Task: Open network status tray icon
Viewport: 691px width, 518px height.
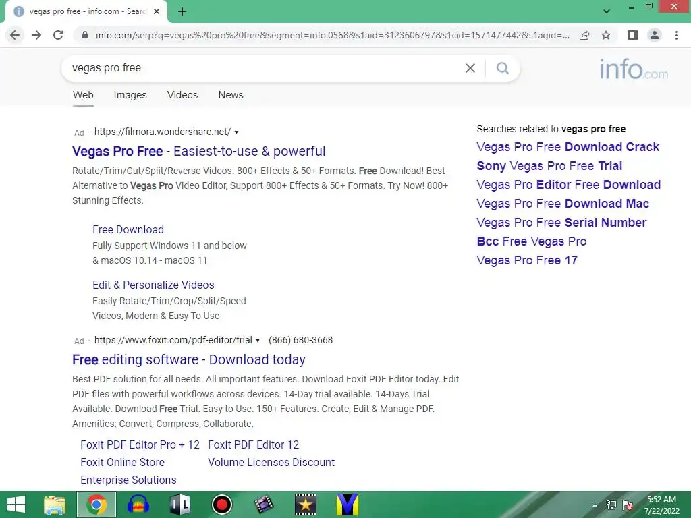Action: (x=611, y=505)
